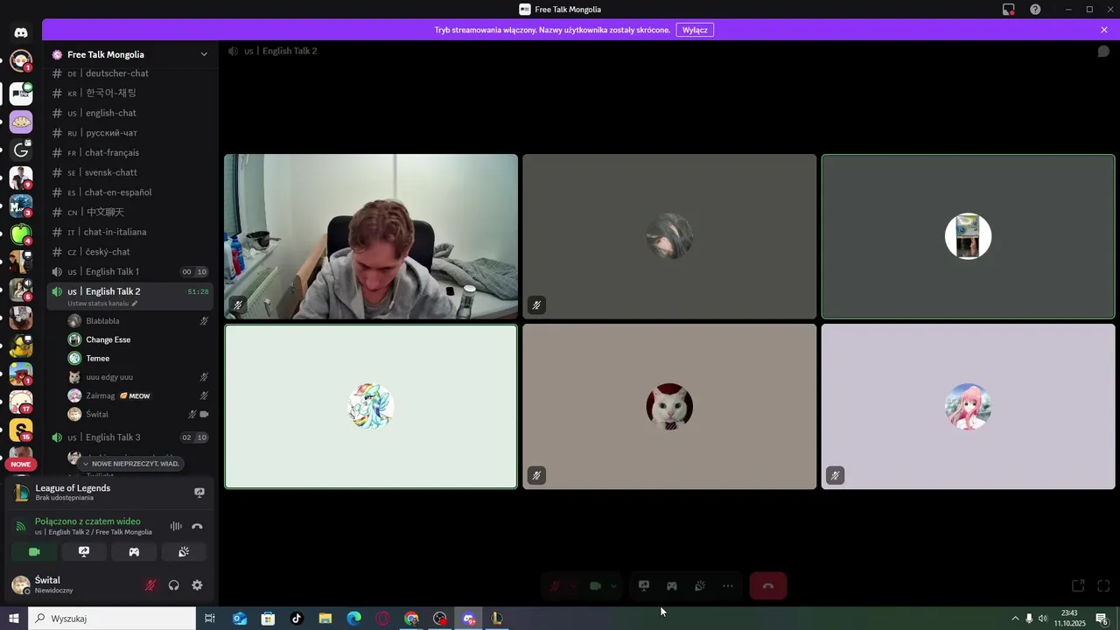Toggle camera with green panel camera button
The height and width of the screenshot is (630, 1120).
(x=34, y=552)
